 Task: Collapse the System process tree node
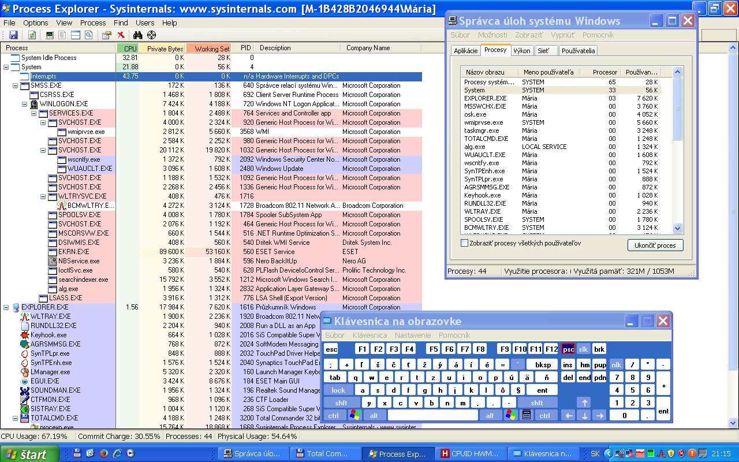(x=6, y=67)
